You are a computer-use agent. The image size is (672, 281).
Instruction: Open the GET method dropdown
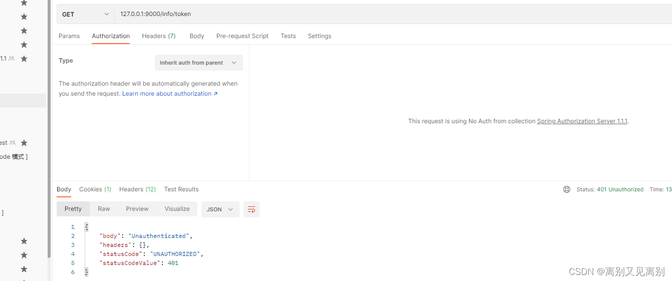[85, 14]
